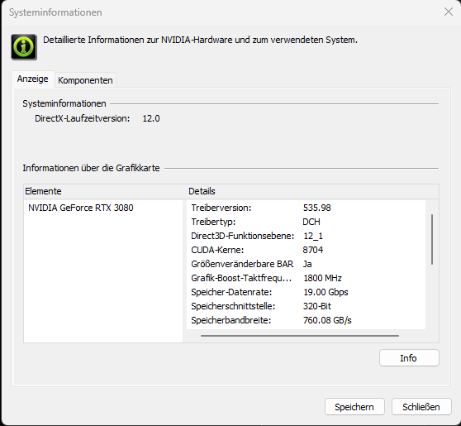Click the Ja value for resizable BAR
This screenshot has height=426, width=461.
(x=307, y=264)
